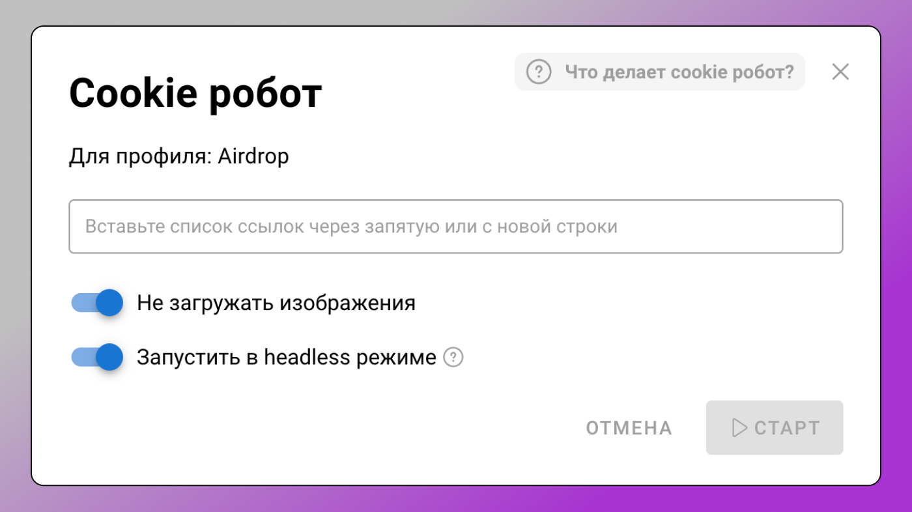Click ОТМЕНА to cancel
The image size is (912, 512).
coord(628,427)
